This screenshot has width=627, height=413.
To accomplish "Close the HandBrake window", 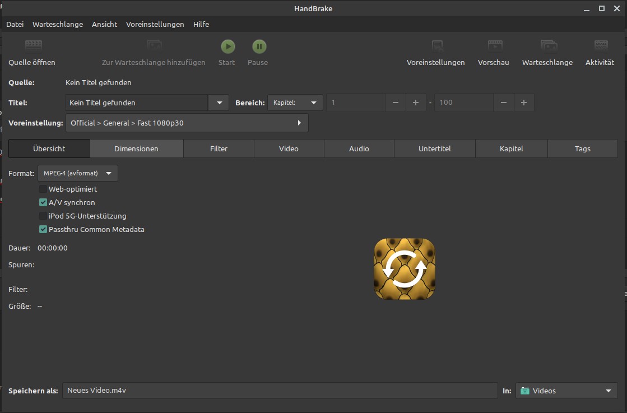I will pos(617,8).
